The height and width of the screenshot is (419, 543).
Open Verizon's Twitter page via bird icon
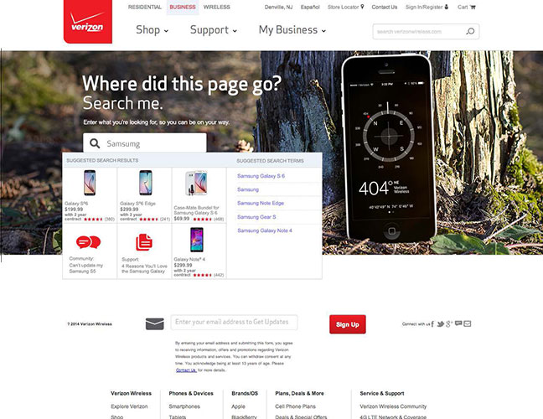441,324
